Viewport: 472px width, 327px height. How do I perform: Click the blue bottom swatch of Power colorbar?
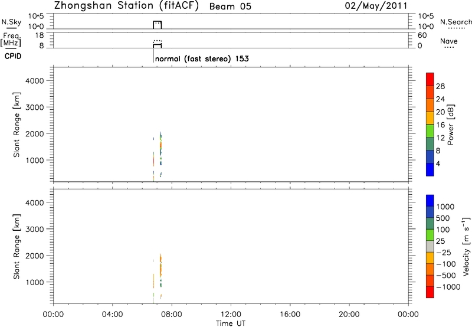click(430, 169)
